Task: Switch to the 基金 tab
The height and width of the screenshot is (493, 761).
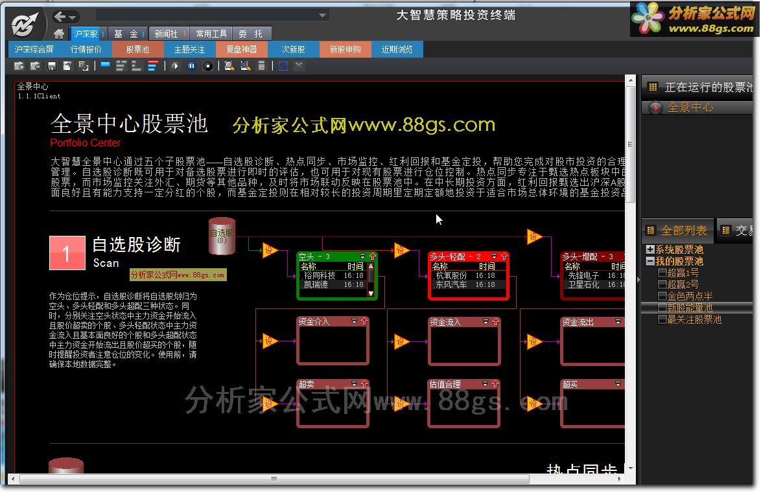Action: click(x=126, y=34)
